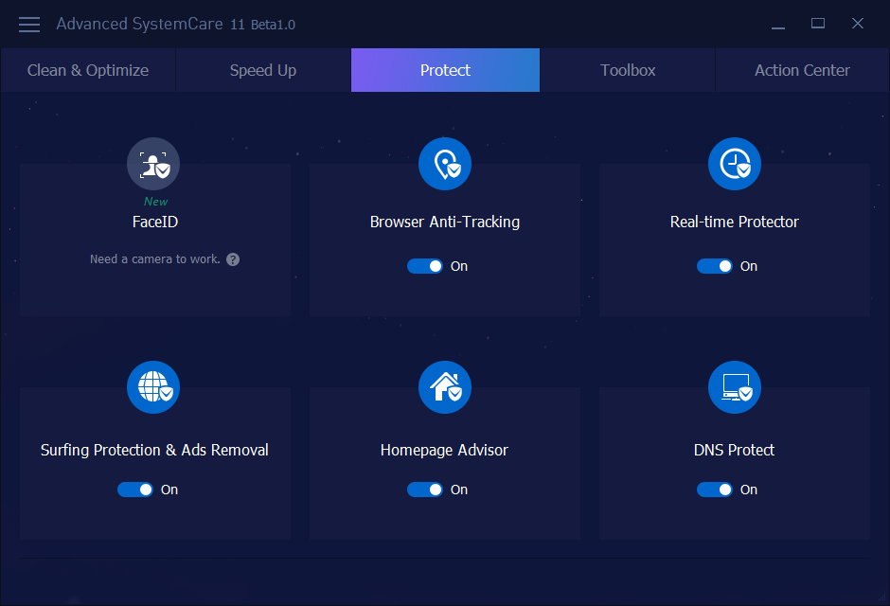Click the DNS Protect monitor icon
This screenshot has height=606, width=890.
[735, 387]
